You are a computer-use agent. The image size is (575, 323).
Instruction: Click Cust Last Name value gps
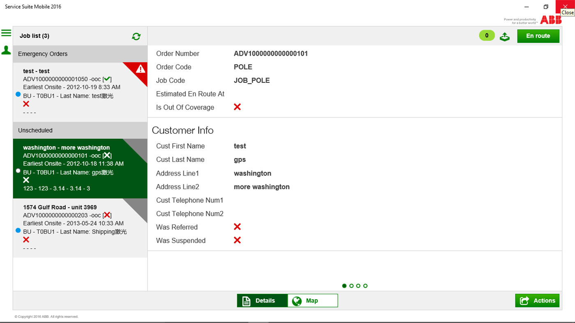click(x=240, y=160)
